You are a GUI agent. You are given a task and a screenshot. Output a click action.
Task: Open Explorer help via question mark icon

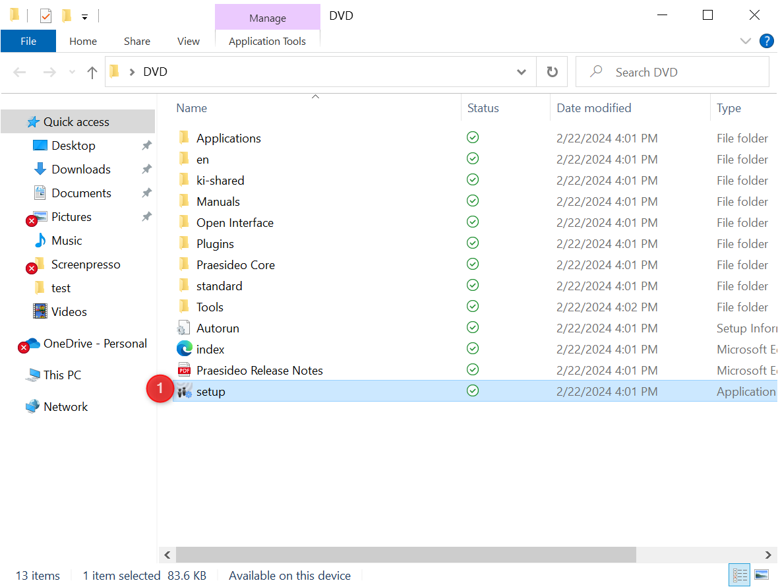pos(767,41)
